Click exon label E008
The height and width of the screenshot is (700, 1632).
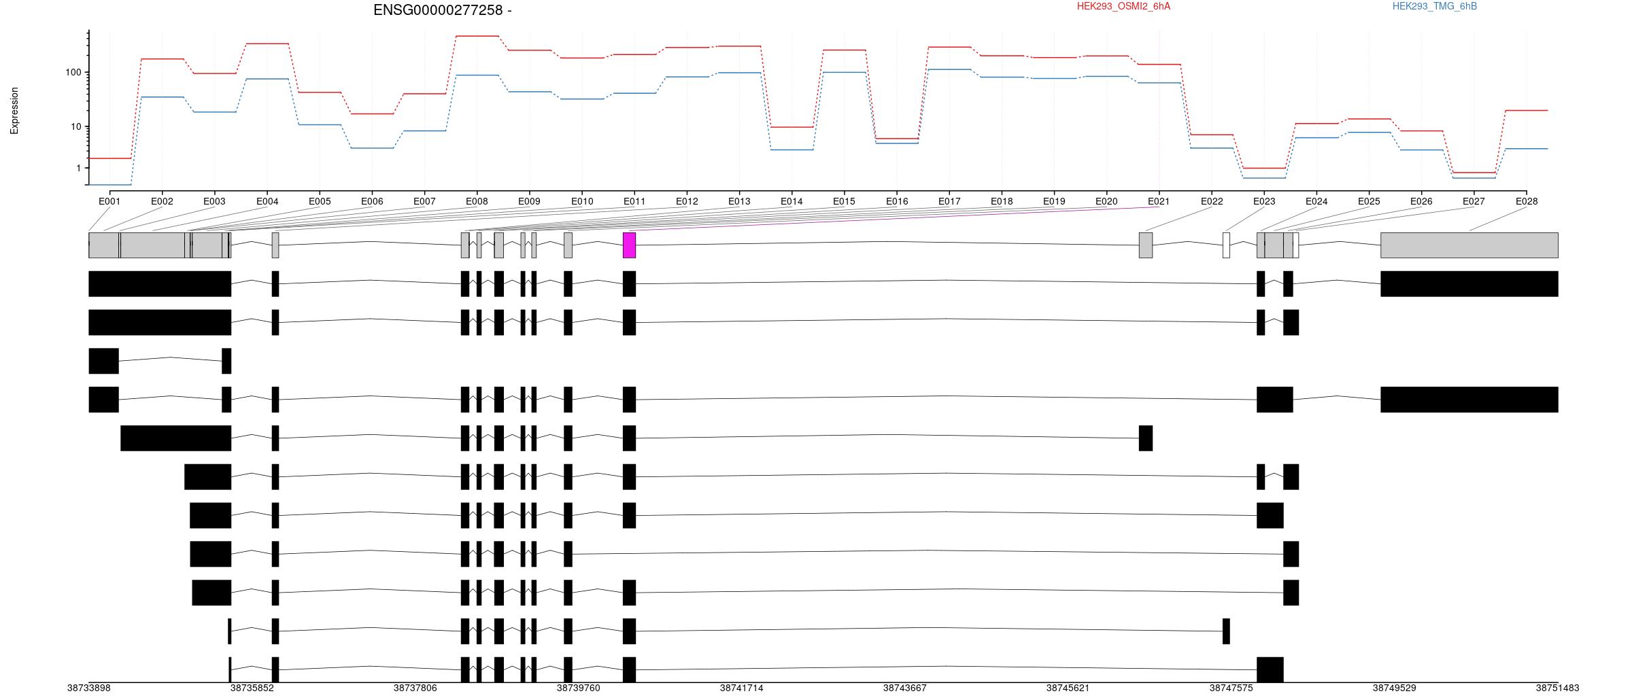coord(477,201)
